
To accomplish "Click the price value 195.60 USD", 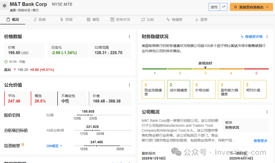I will pyautogui.click(x=18, y=53).
